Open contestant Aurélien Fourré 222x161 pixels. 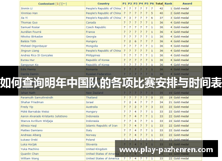point(31,32)
